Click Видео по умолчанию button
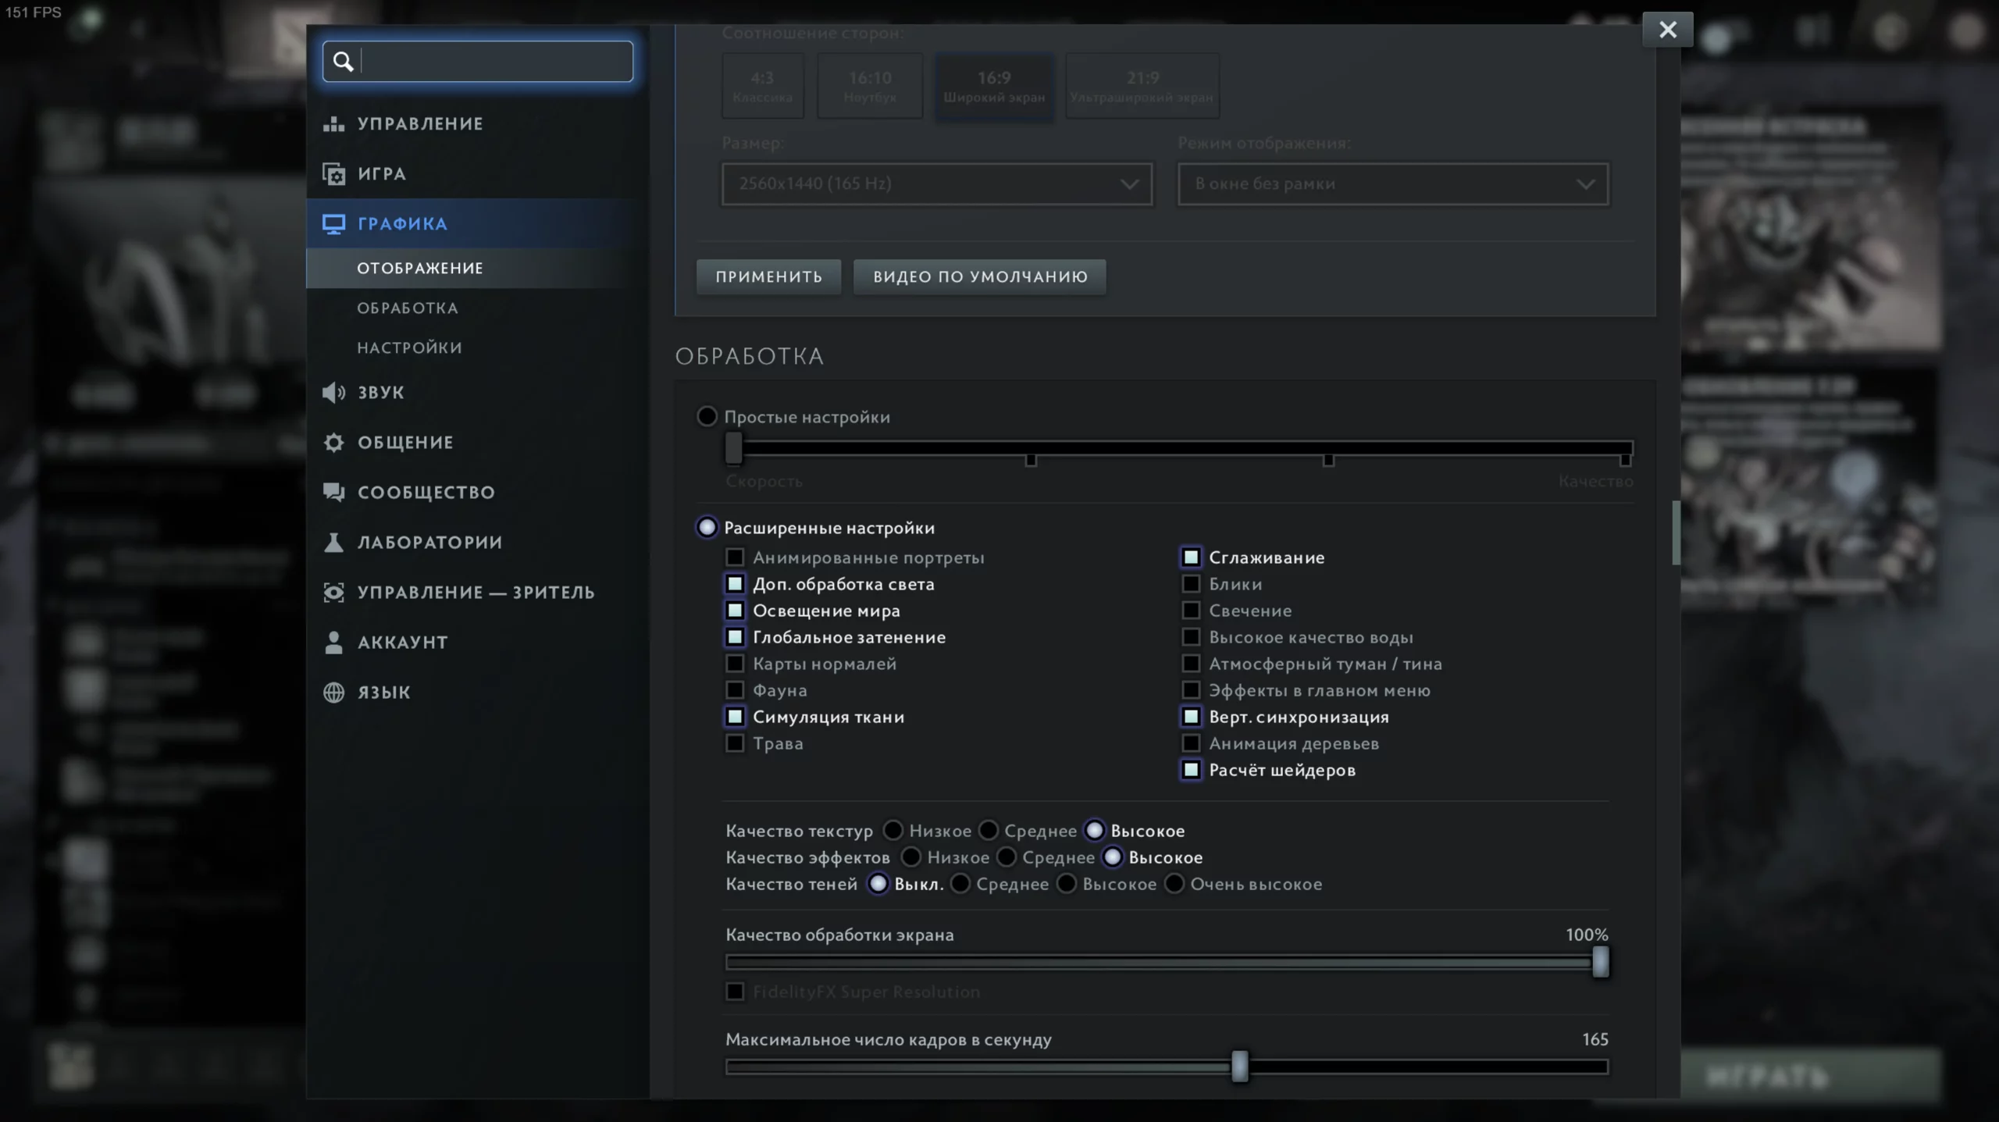The height and width of the screenshot is (1122, 1999). tap(979, 277)
